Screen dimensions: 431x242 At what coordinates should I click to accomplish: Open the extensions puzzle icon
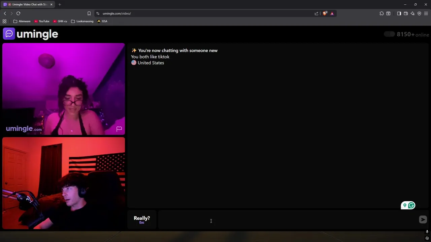382,13
